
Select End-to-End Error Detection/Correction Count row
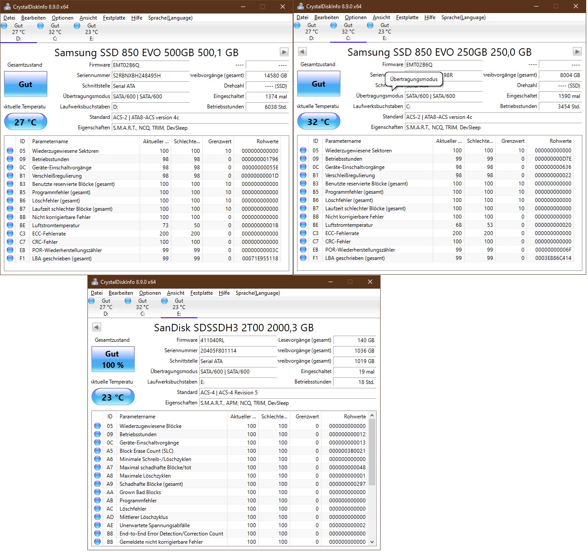(230, 534)
